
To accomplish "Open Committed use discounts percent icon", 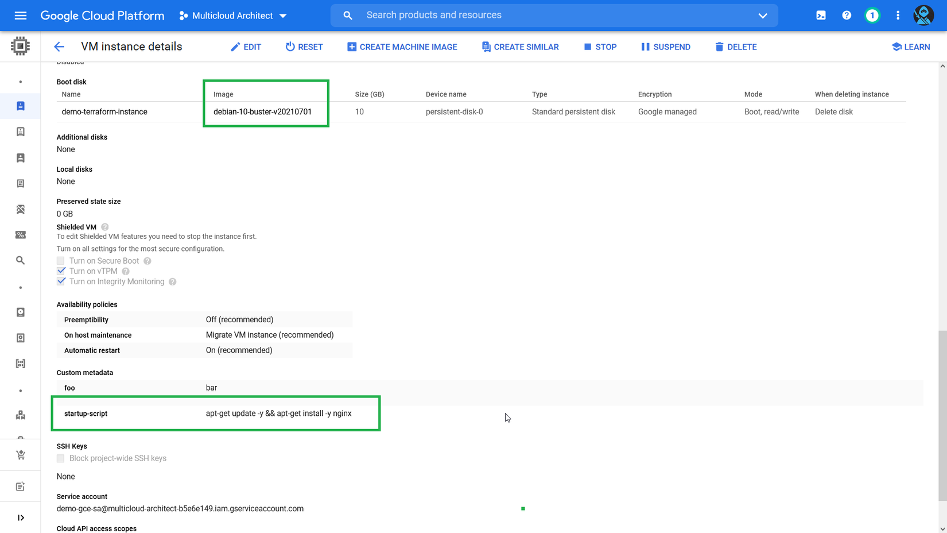I will point(21,235).
